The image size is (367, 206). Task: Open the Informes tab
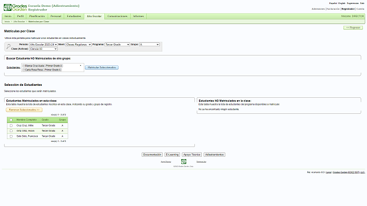coord(138,16)
